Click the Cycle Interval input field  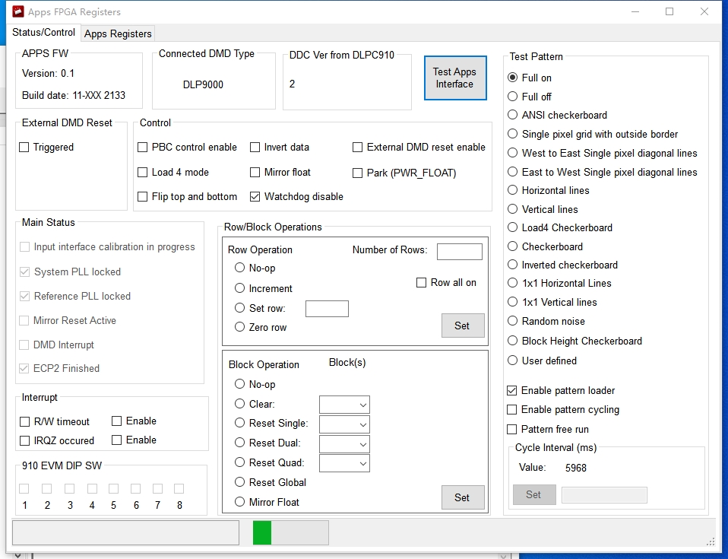(604, 495)
